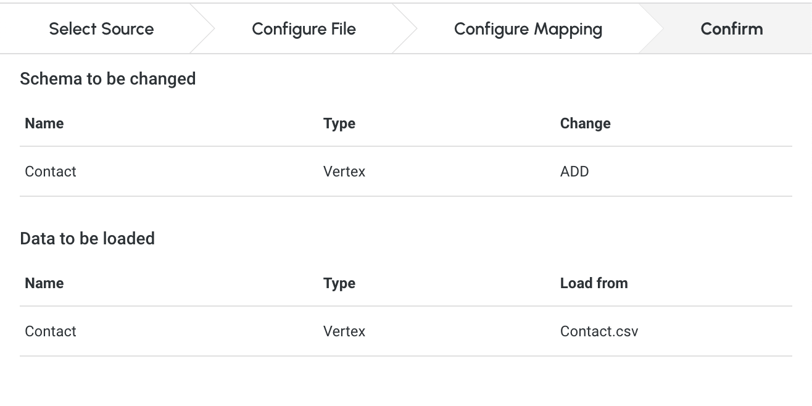Return to the Configure Mapping step
Screen dimensions: 812x406
(x=528, y=29)
